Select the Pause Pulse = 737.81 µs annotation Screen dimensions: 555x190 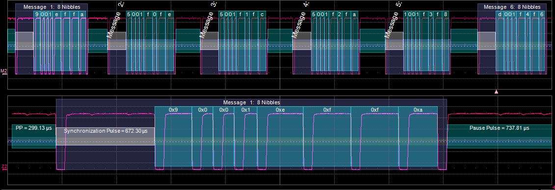tap(499, 128)
